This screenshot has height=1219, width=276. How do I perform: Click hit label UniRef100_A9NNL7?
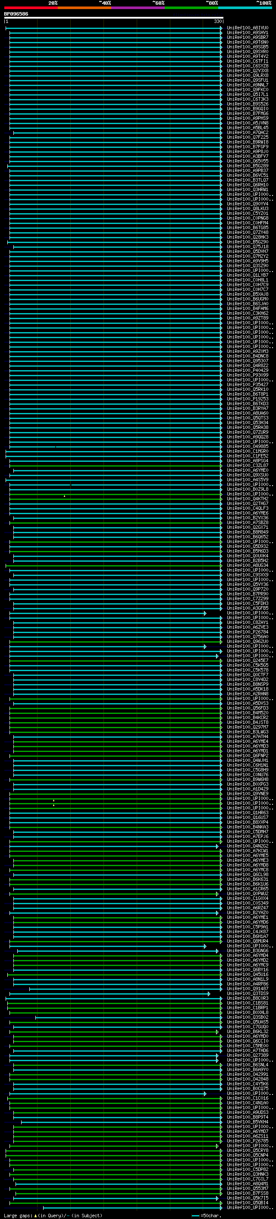tap(248, 85)
